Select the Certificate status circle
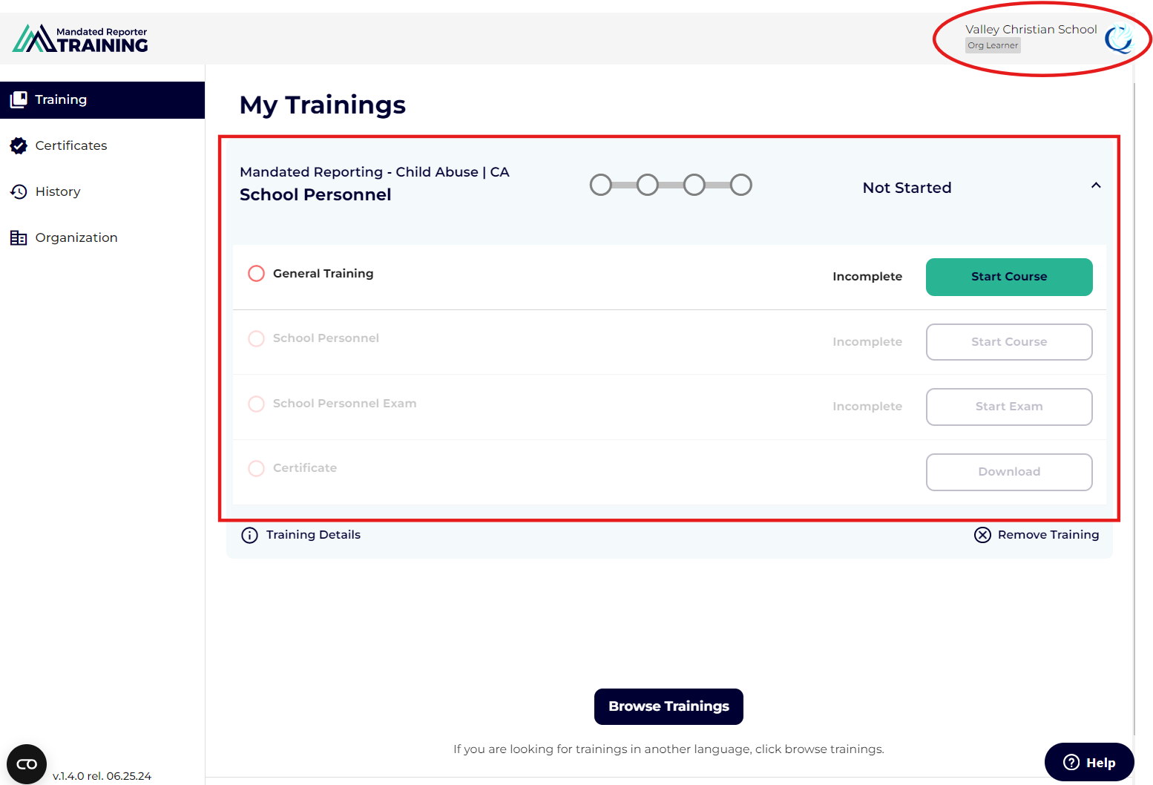Screen dimensions: 1153x785 coord(256,468)
